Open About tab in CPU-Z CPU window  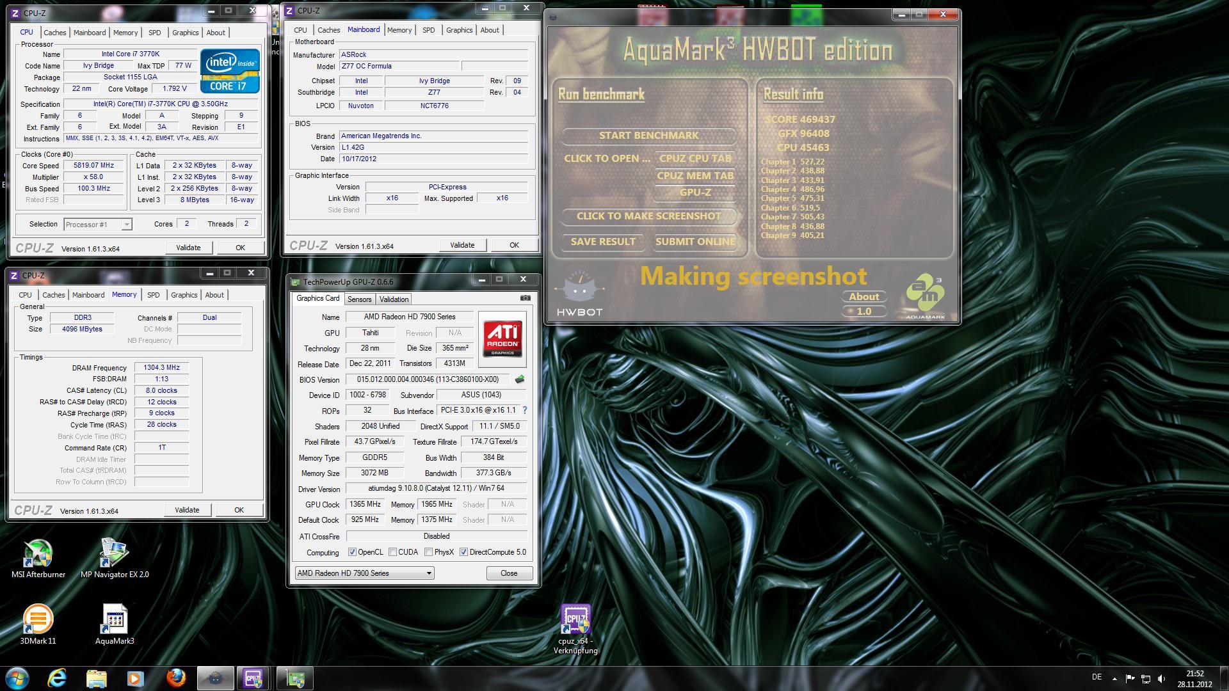(216, 33)
